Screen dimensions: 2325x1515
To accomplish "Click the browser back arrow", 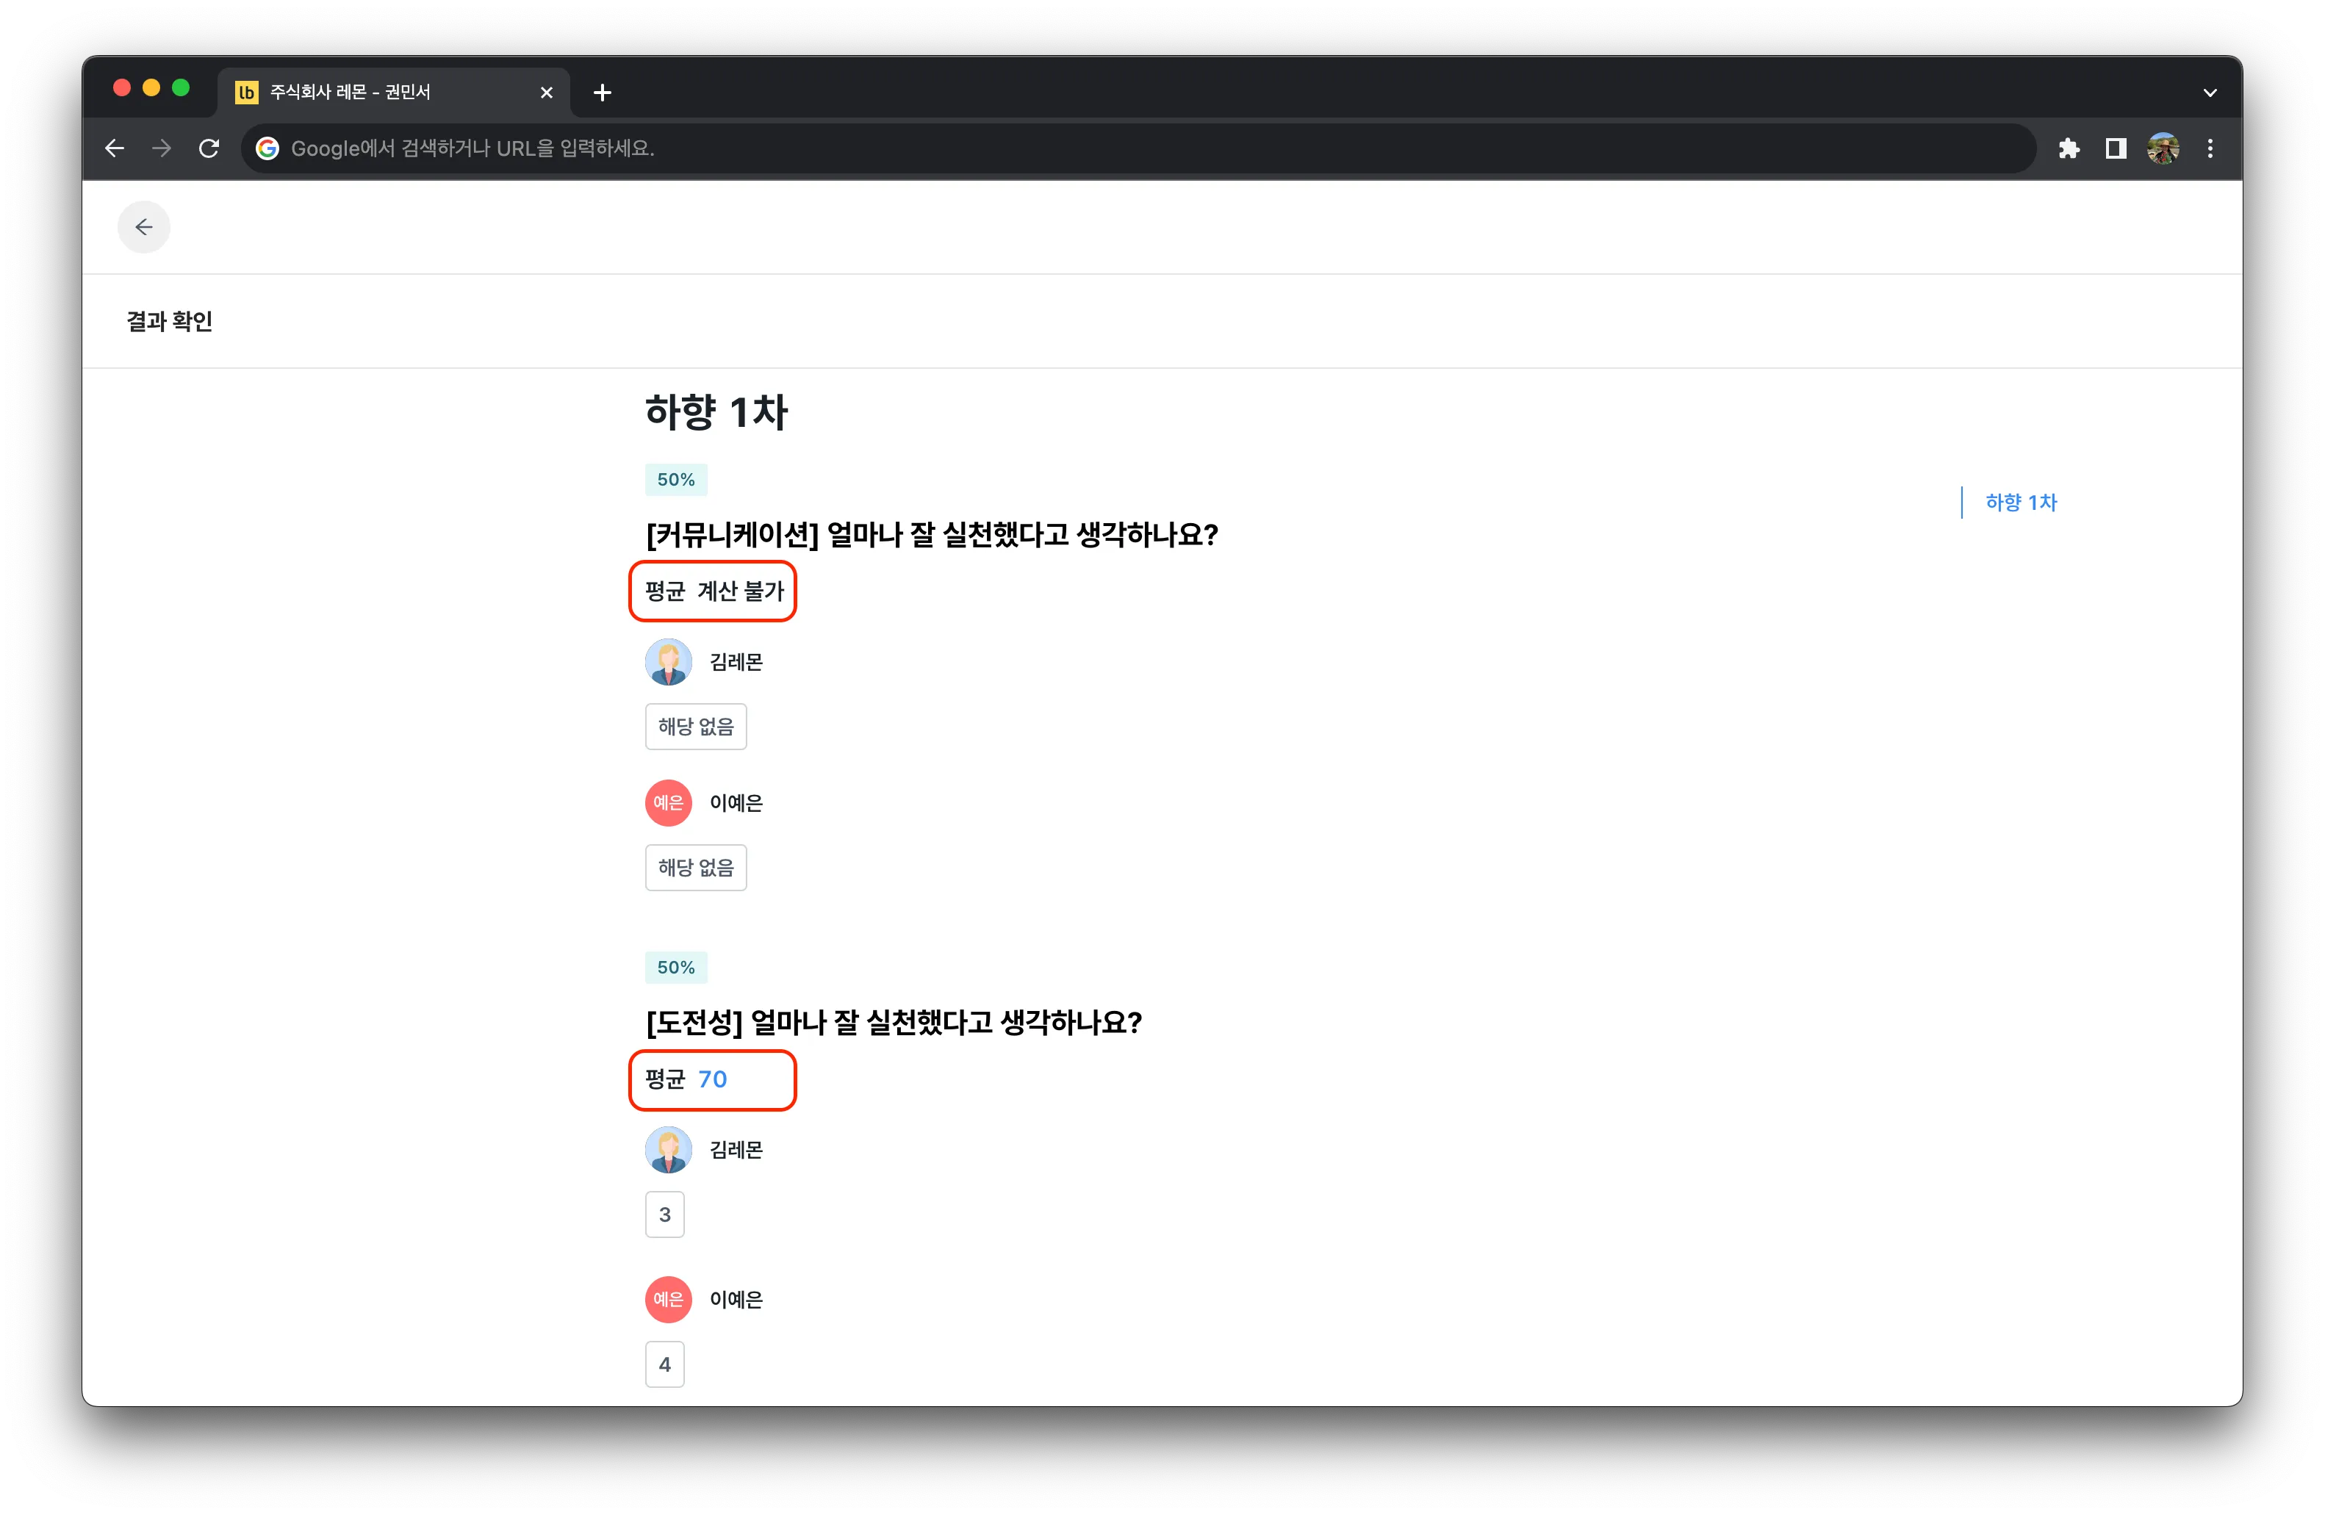I will tap(115, 148).
